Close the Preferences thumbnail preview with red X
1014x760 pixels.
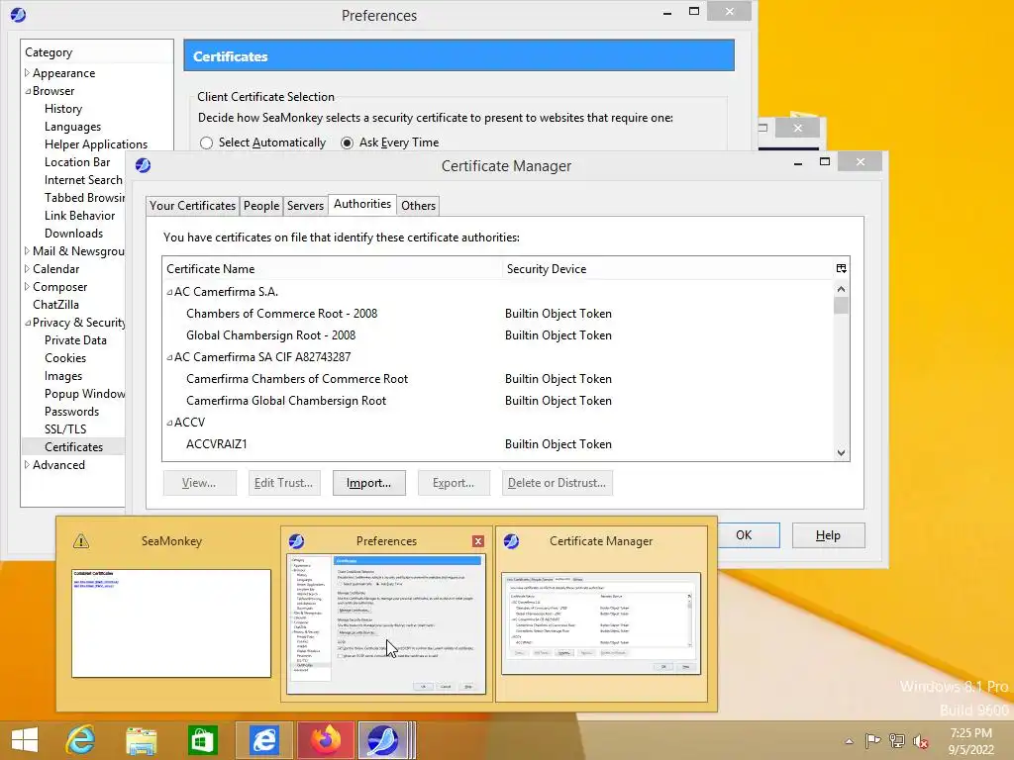pos(478,541)
